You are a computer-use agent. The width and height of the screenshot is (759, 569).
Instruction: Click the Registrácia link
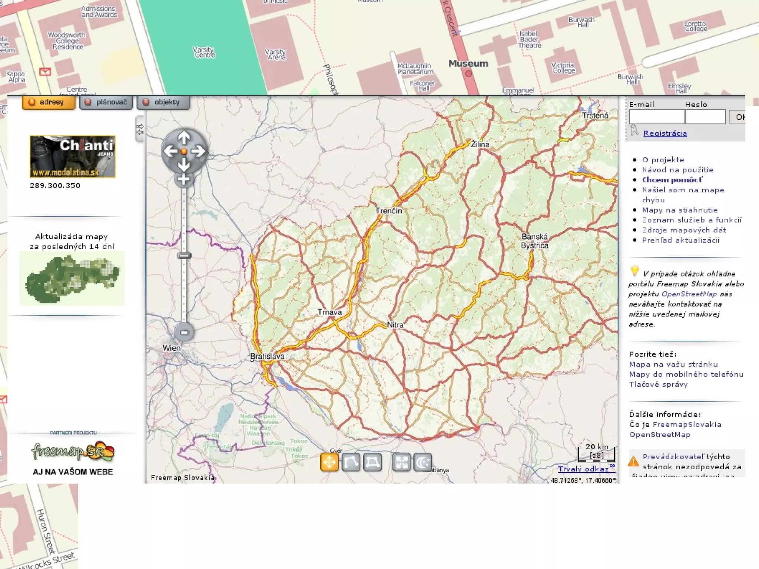pos(665,133)
